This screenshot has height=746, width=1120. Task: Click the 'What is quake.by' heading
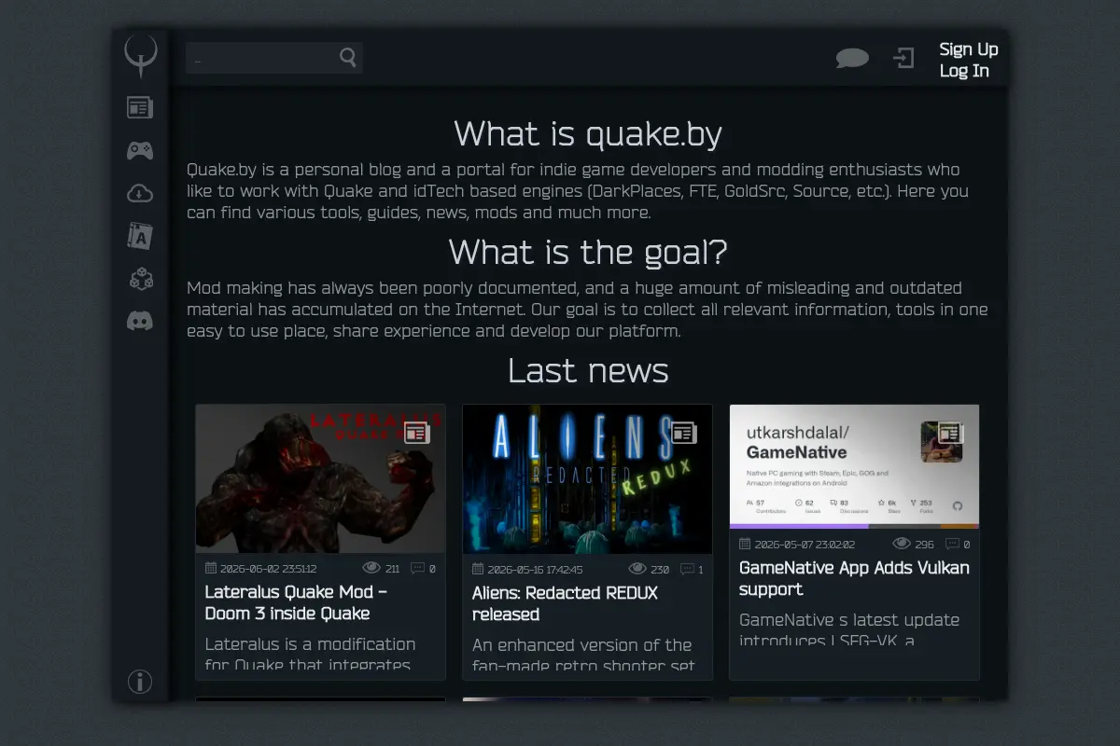[x=588, y=133]
